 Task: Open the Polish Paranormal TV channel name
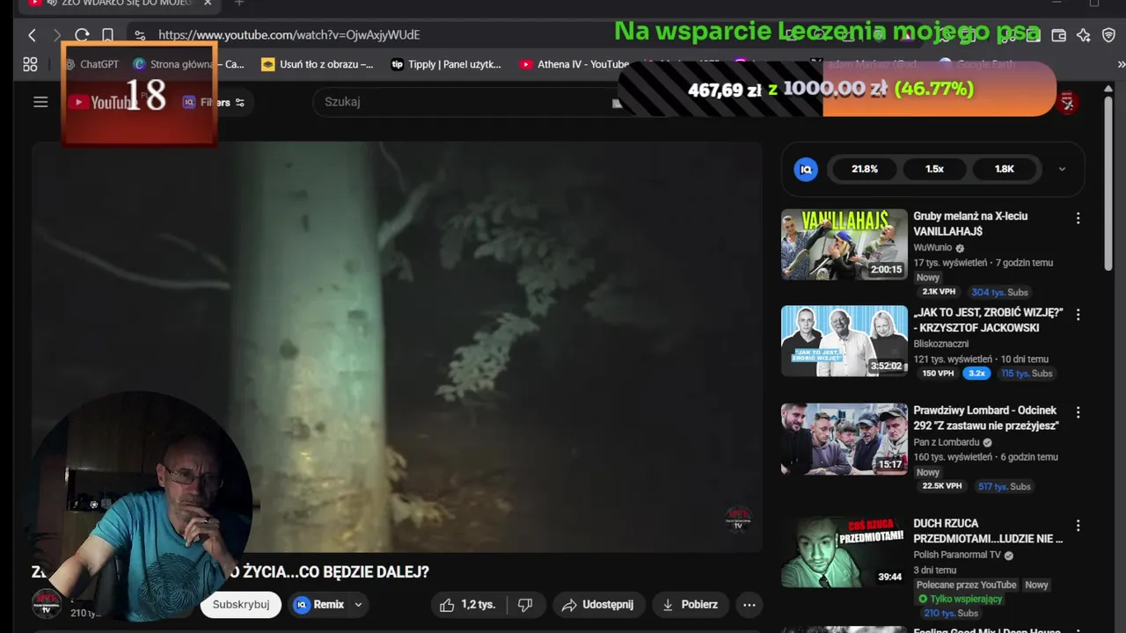coord(957,555)
